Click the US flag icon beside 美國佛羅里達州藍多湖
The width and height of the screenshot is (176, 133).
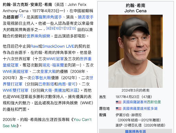[x=119, y=109]
